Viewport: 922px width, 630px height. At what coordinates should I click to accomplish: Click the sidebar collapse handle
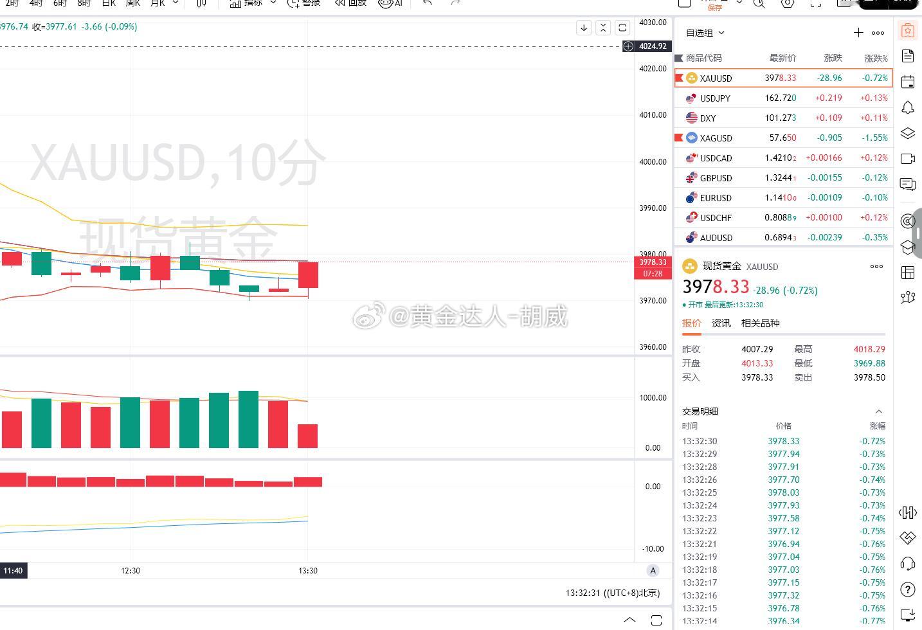918,233
